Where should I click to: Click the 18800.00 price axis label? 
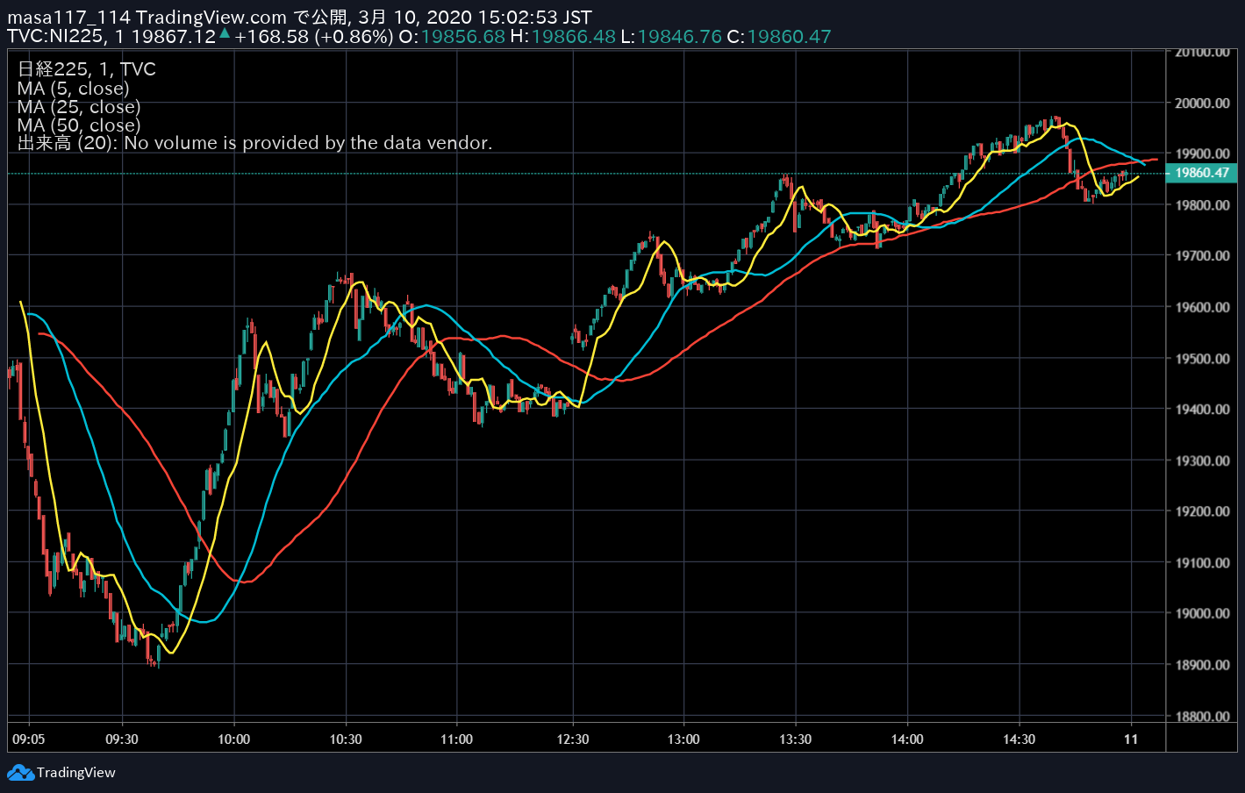tap(1202, 716)
